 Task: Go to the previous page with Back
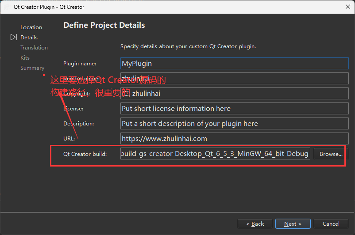tap(255, 224)
